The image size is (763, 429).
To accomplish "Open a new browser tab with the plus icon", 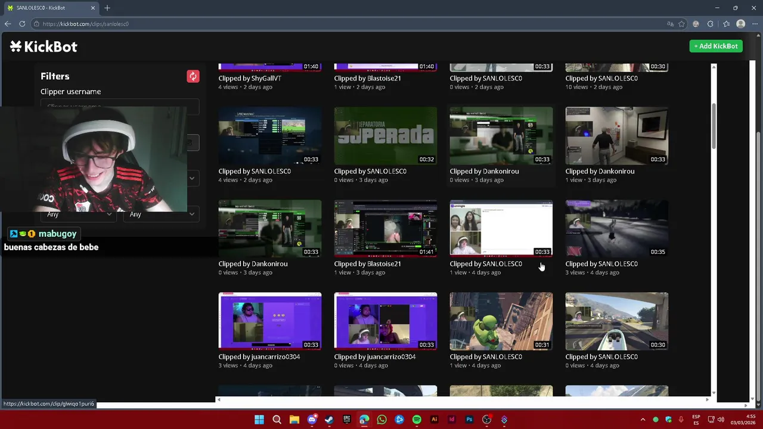I will 107,8.
